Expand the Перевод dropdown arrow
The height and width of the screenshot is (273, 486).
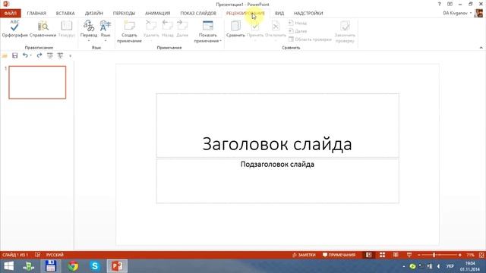(89, 40)
